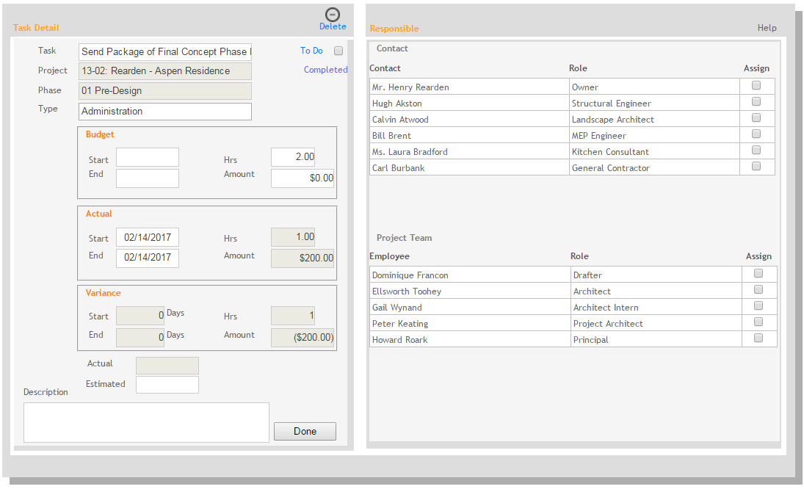Viewport: 804px width, 489px height.
Task: Select contact name Hugh Akston
Action: click(397, 104)
